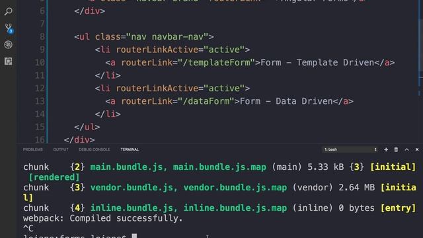Click routerLinkActive attribute on line 9
The width and height of the screenshot is (423, 238).
pyautogui.click(x=157, y=50)
